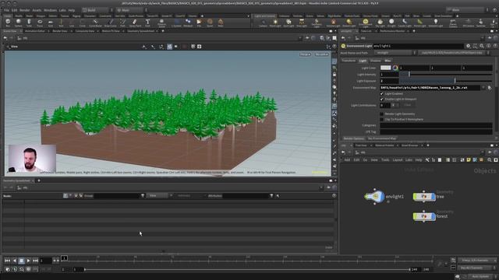Open the key channels dropdown near timeline

(477, 261)
